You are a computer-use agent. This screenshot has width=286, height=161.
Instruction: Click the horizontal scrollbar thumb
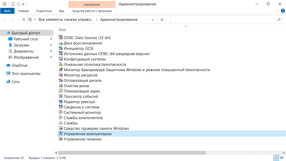coord(132,153)
